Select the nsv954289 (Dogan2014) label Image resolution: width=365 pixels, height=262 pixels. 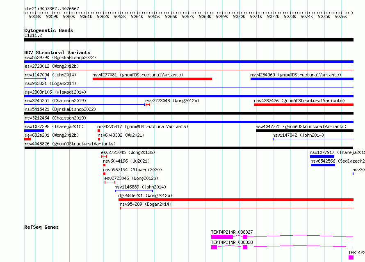tap(146, 204)
